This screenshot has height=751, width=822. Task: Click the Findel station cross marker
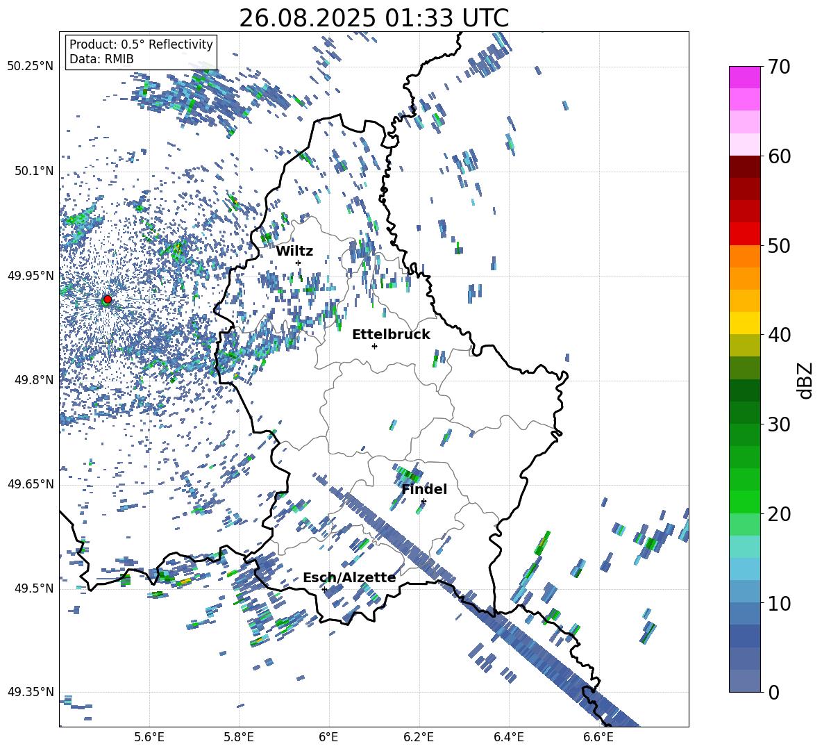(423, 502)
